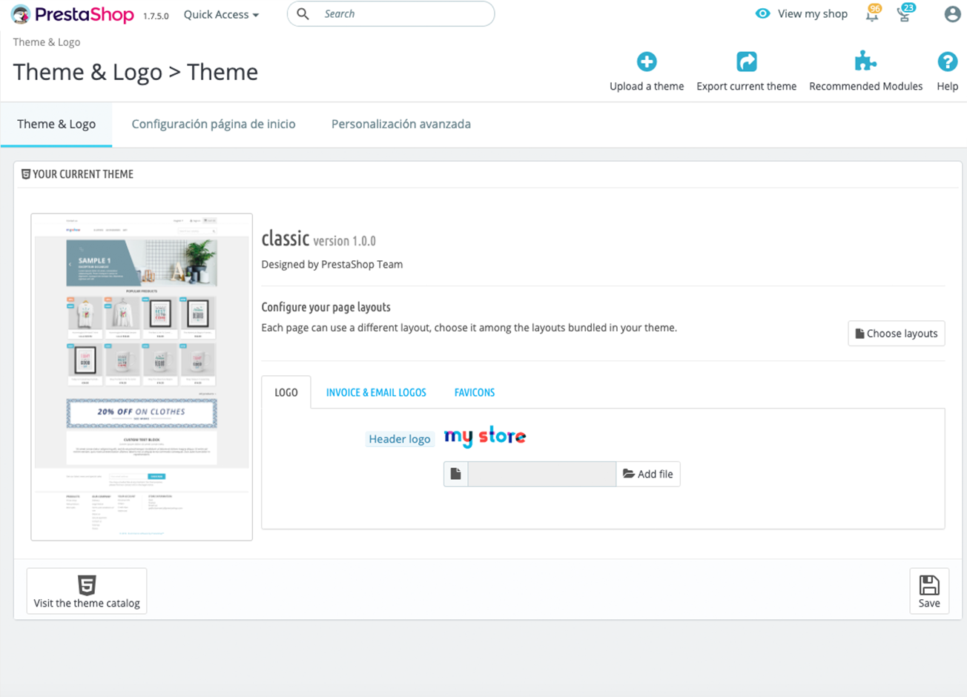Switch to Configuración página de inicio tab

214,125
